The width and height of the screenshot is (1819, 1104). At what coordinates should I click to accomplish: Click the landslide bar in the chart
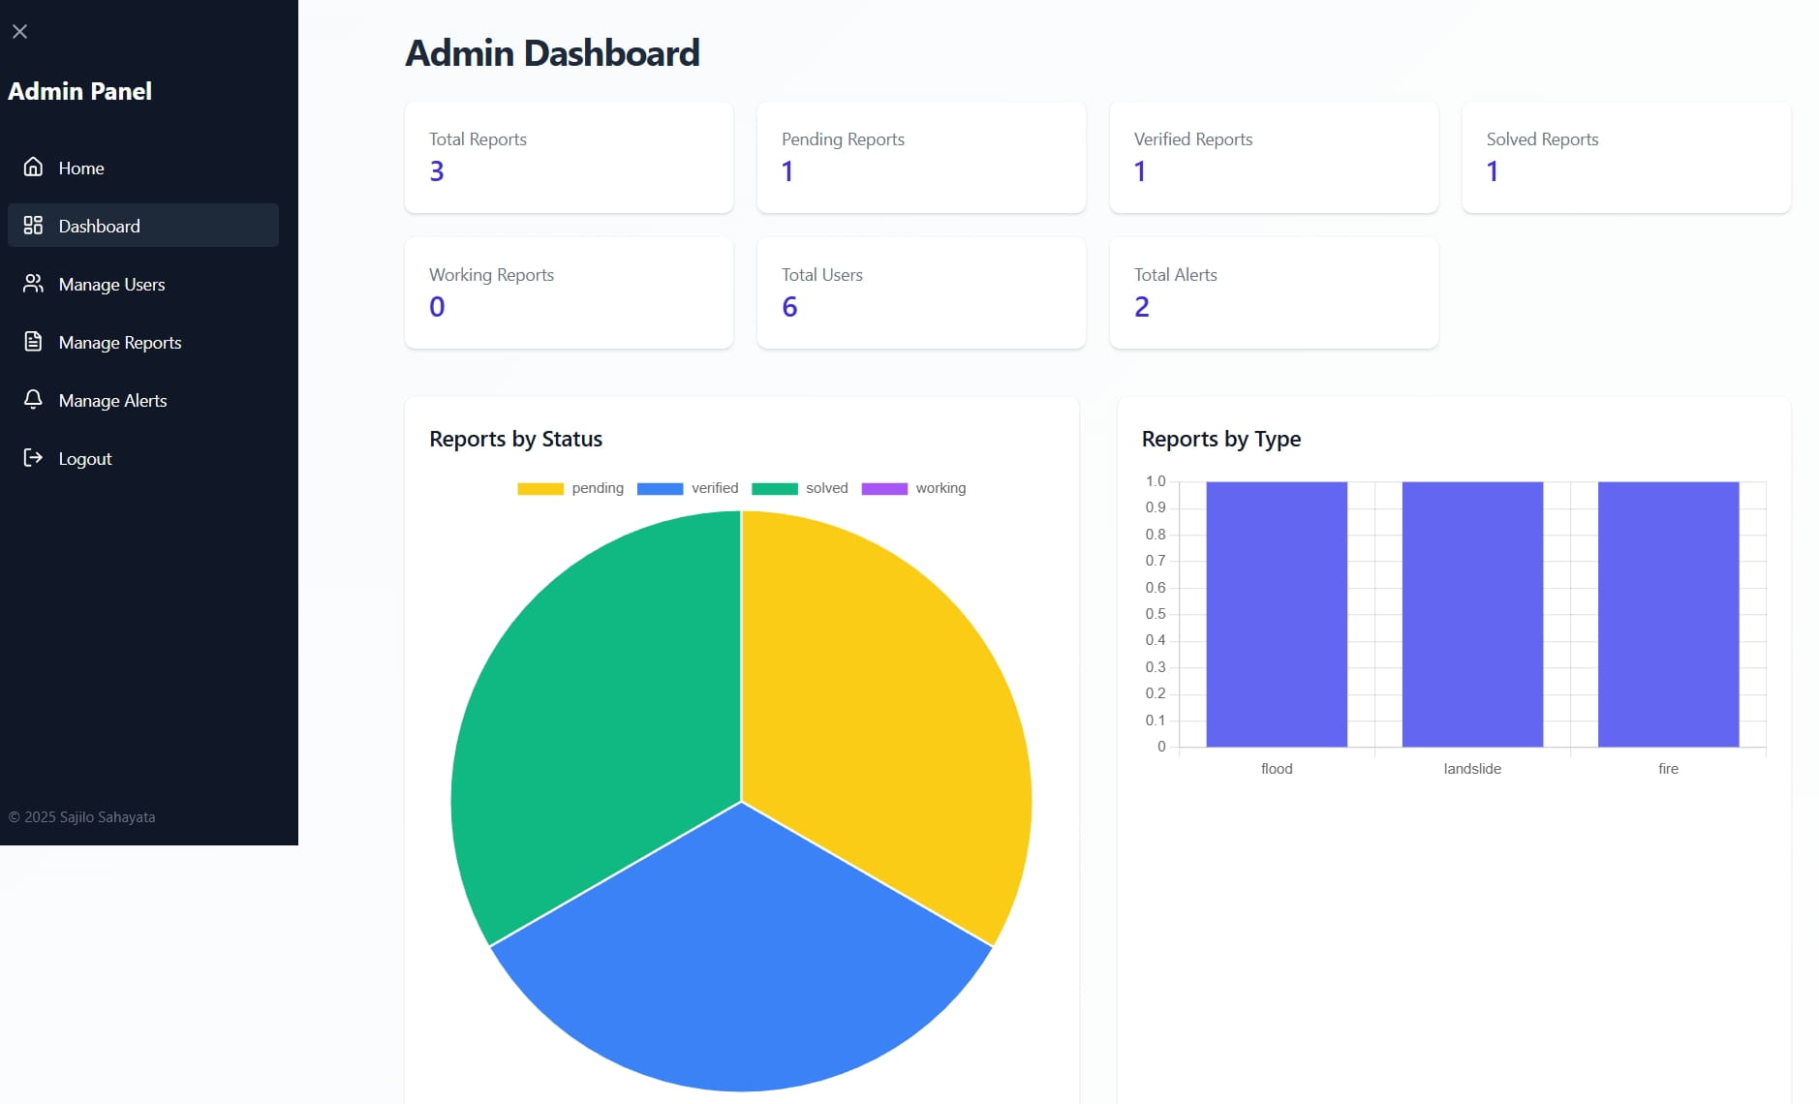click(x=1472, y=614)
